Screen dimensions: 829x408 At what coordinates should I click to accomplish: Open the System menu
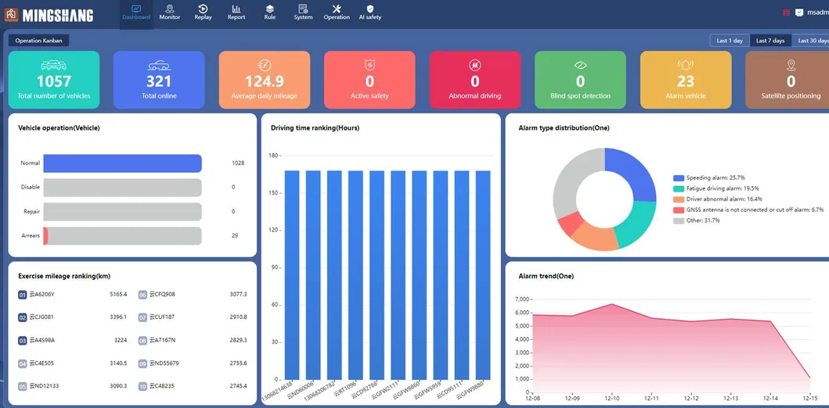coord(303,12)
